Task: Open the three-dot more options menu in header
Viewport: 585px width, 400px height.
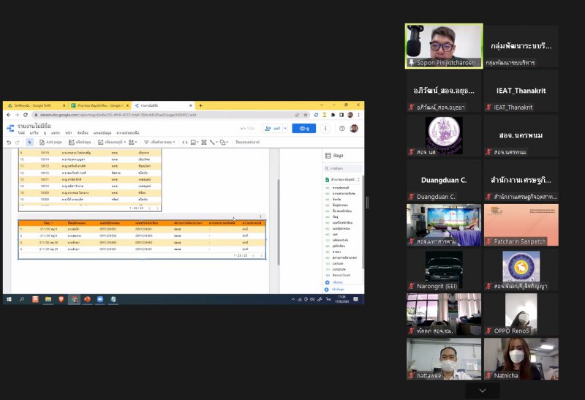Action: pos(325,129)
